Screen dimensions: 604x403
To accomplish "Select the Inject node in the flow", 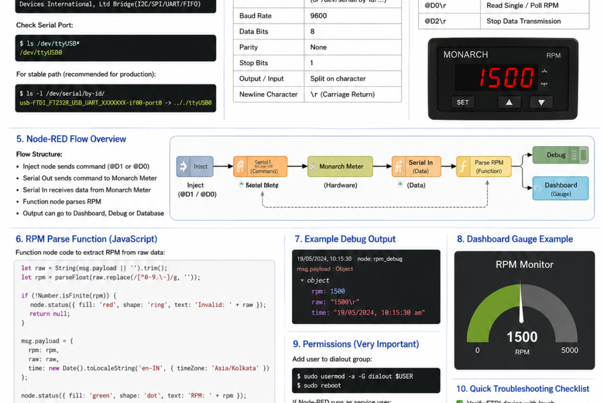I will (x=195, y=166).
